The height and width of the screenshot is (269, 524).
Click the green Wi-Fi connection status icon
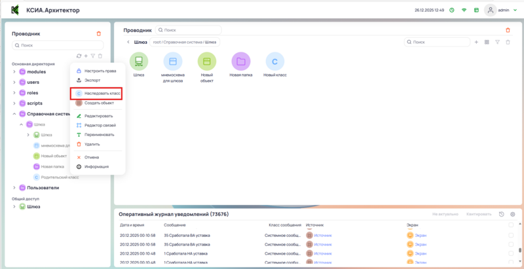[x=464, y=10]
